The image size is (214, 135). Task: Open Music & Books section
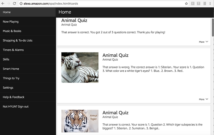click(28, 31)
